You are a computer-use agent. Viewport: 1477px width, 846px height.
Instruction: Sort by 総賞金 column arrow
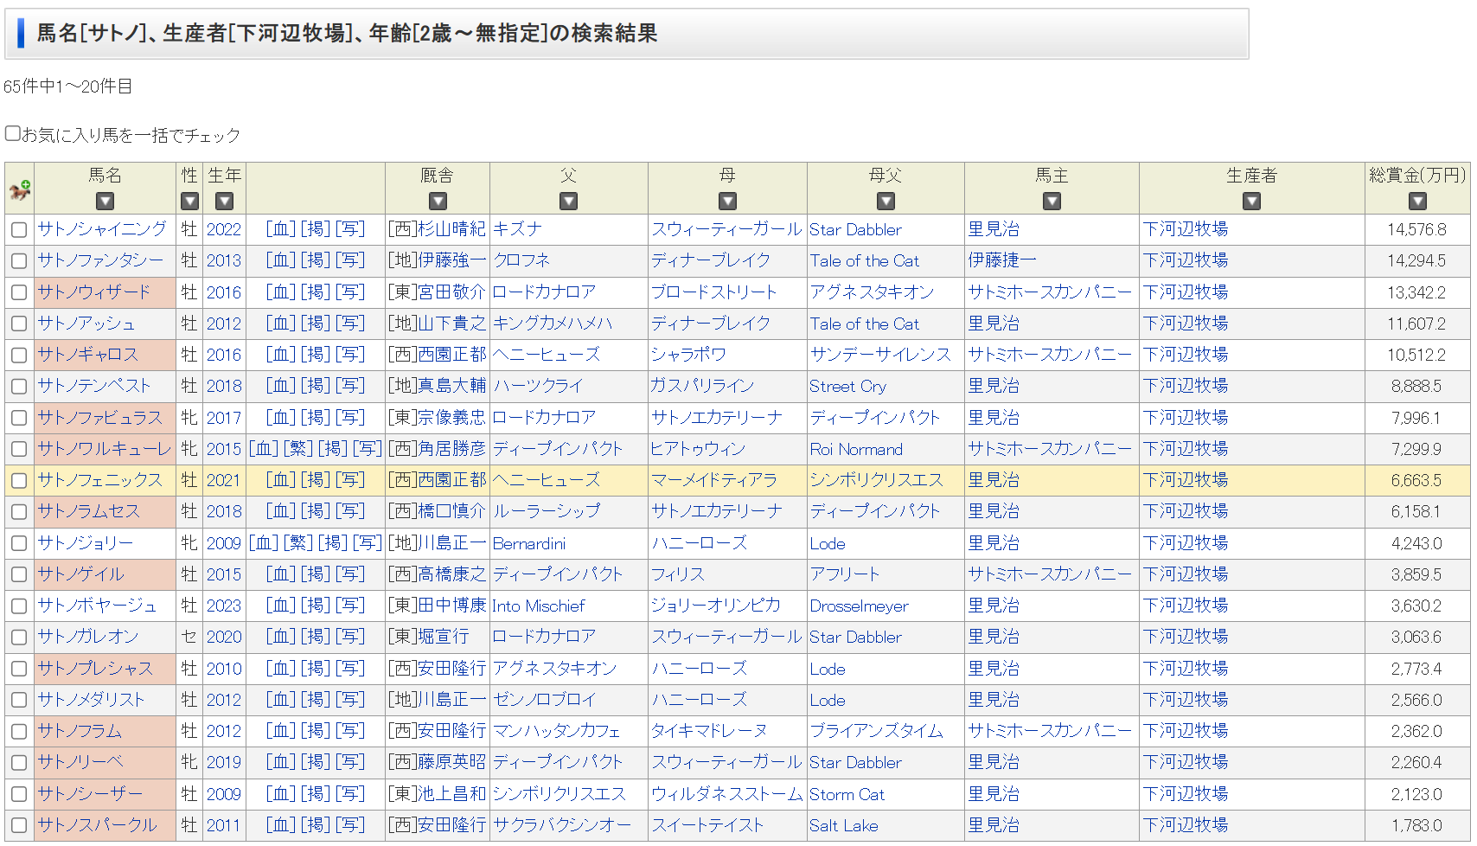[1416, 202]
